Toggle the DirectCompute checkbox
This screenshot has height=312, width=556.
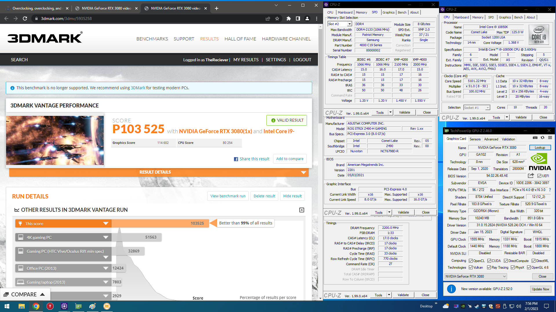(x=506, y=261)
